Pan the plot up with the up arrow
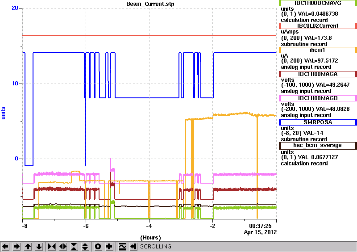The image size is (357, 252). 28,247
